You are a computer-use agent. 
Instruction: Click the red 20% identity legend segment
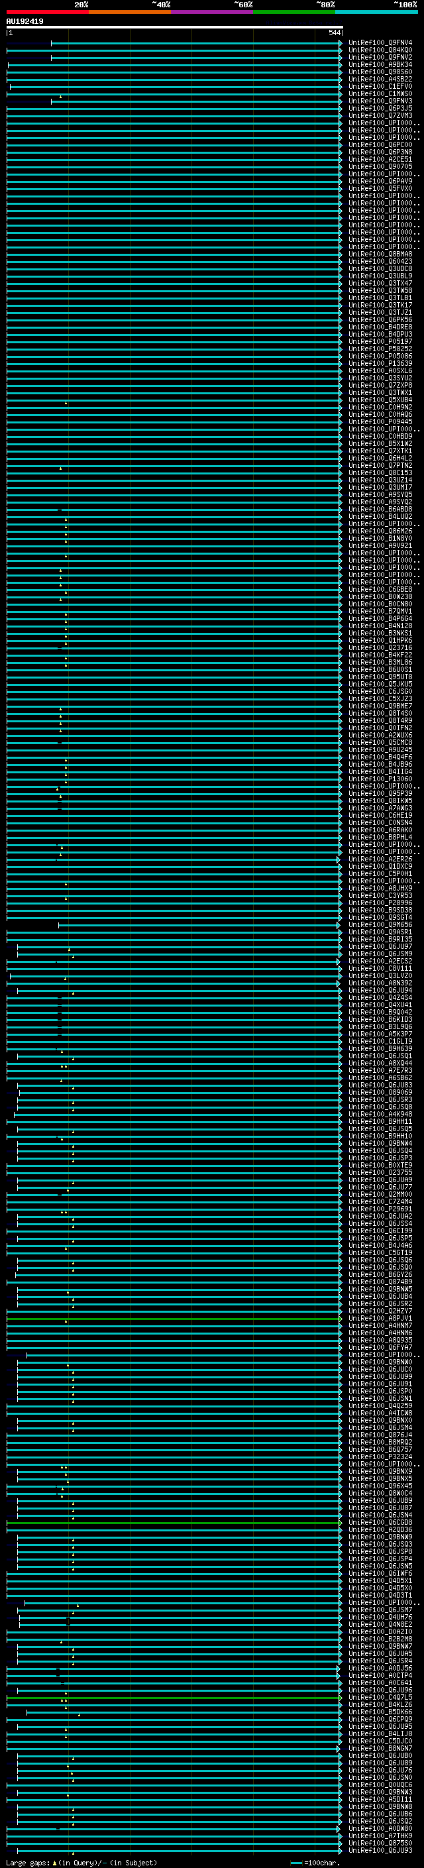pyautogui.click(x=48, y=12)
